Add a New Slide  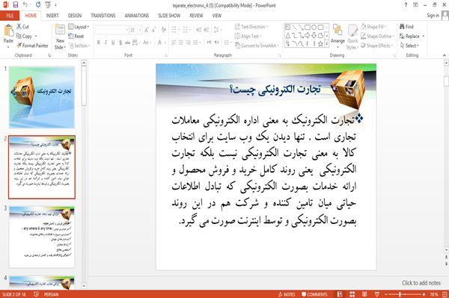[60, 37]
